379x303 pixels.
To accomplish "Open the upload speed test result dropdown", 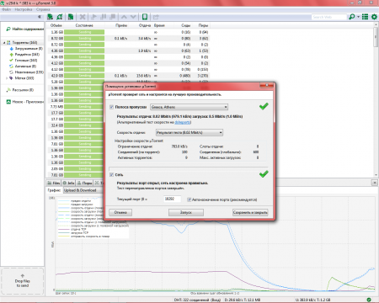I will tap(189, 132).
